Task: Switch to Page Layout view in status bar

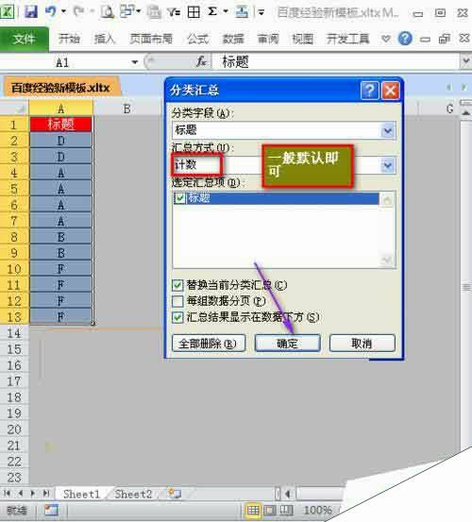Action: [270, 510]
